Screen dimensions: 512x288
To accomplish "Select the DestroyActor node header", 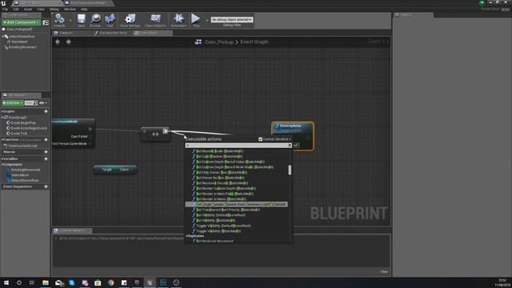I will pos(292,126).
